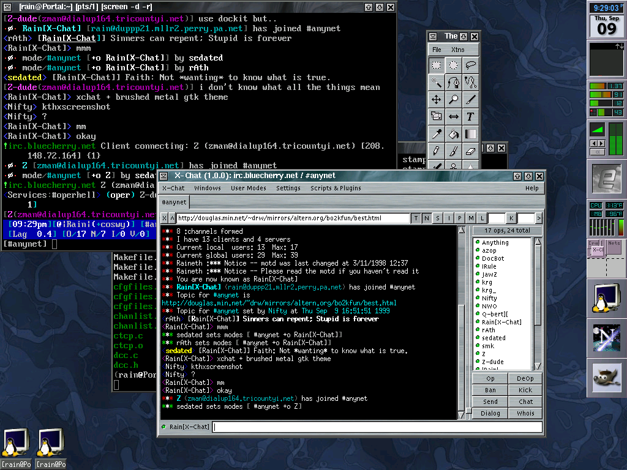The height and width of the screenshot is (470, 627).
Task: Select user Nifty in the user list
Action: point(489,298)
